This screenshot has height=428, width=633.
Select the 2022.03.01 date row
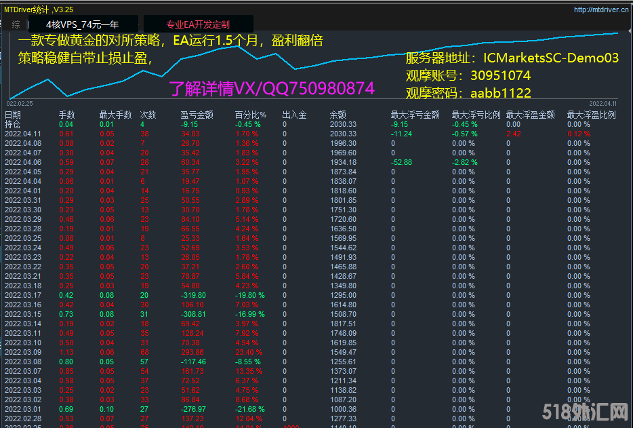click(22, 410)
